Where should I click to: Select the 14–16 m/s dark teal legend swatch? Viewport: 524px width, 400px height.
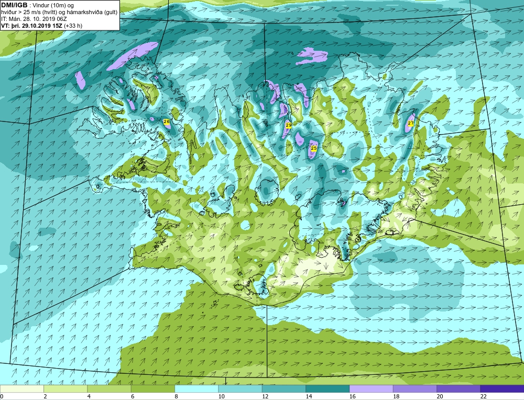point(327,388)
